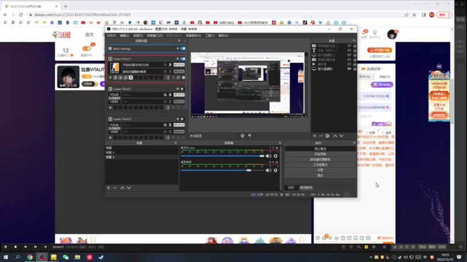Remove scene with minus icon
Viewport: 467px width, 262px height.
coord(114,187)
